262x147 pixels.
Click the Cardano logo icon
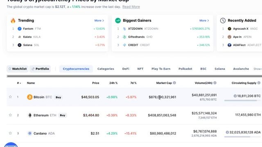point(30,134)
